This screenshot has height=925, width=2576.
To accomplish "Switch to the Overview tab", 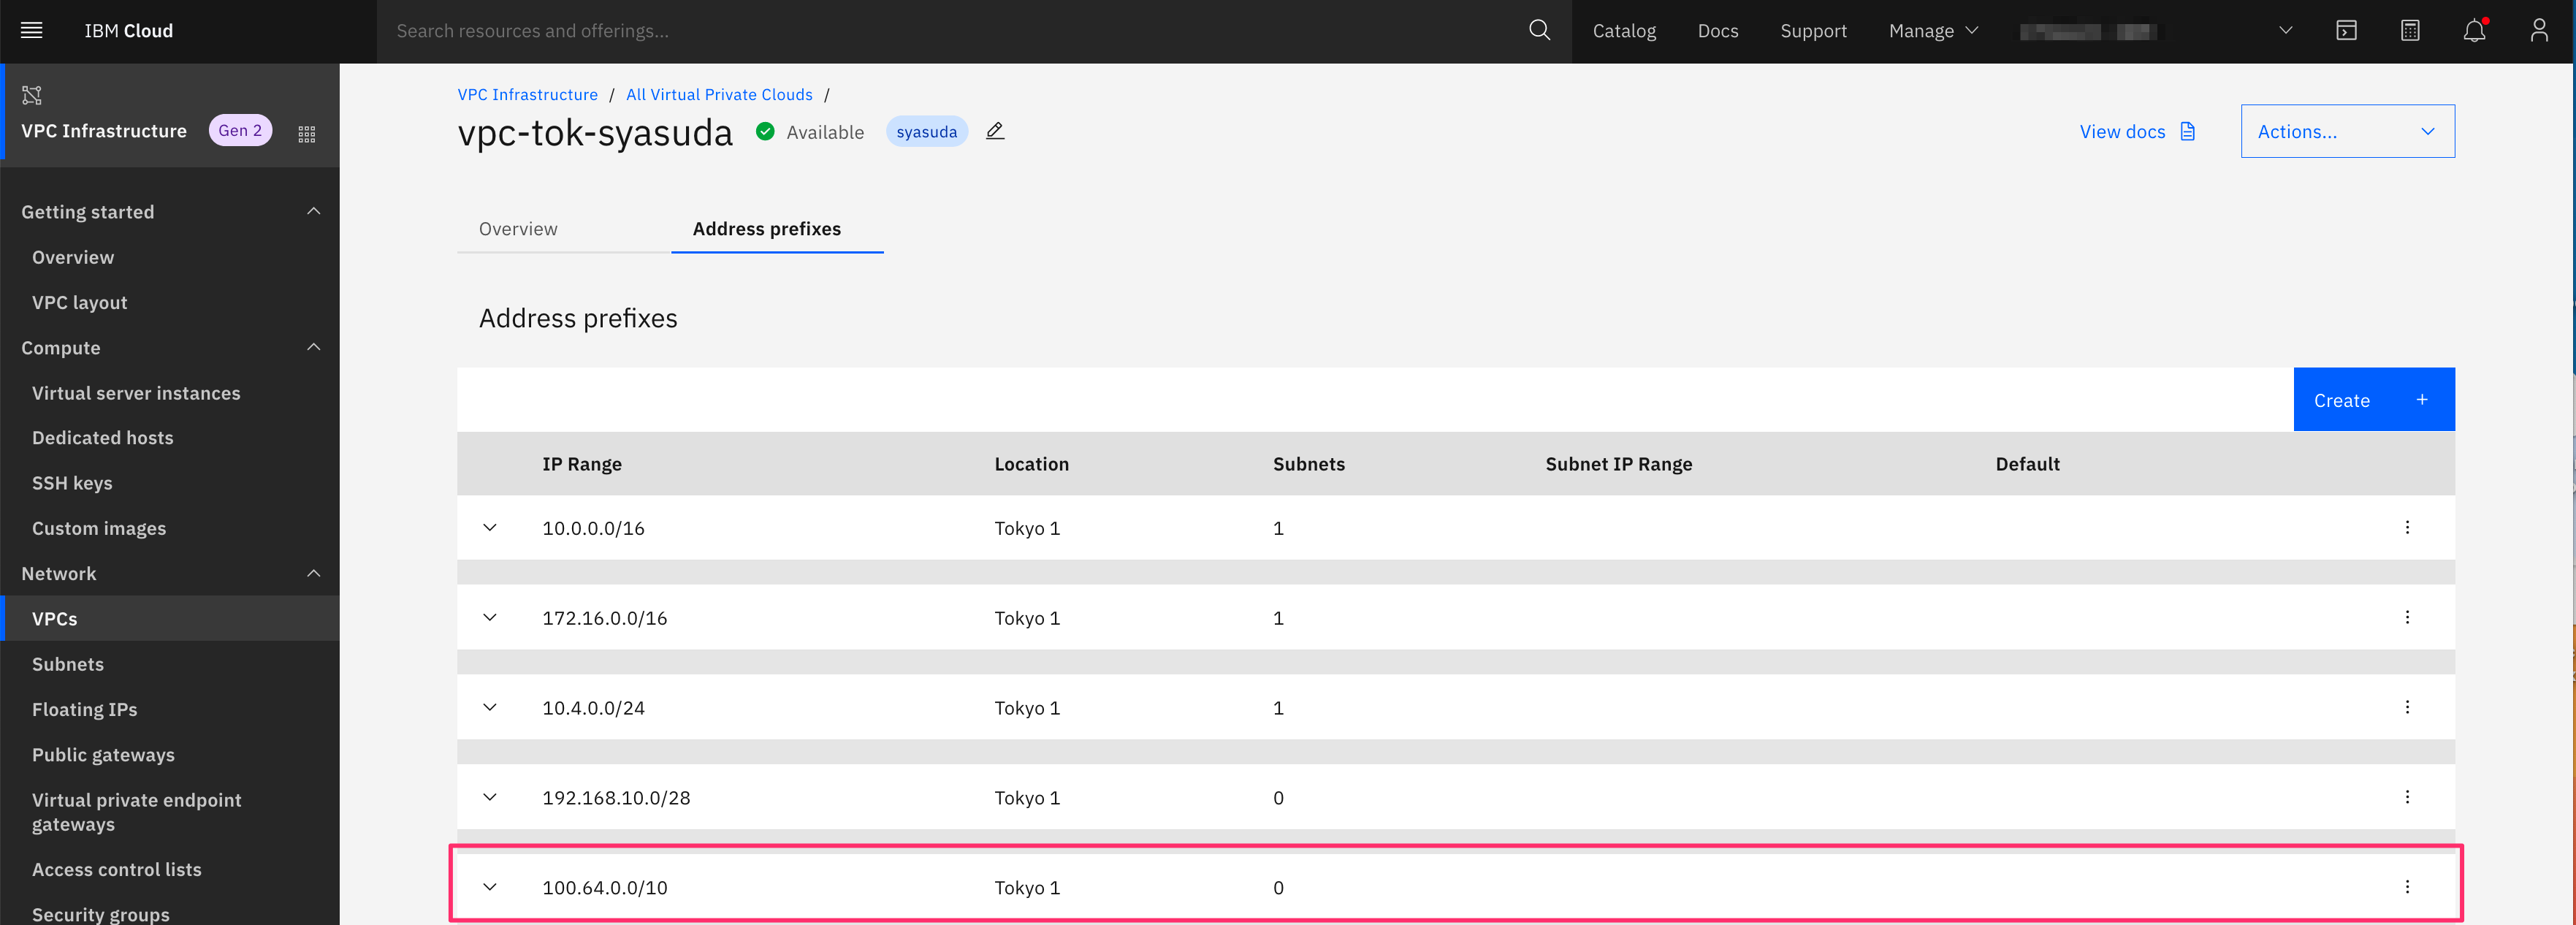I will pyautogui.click(x=518, y=229).
